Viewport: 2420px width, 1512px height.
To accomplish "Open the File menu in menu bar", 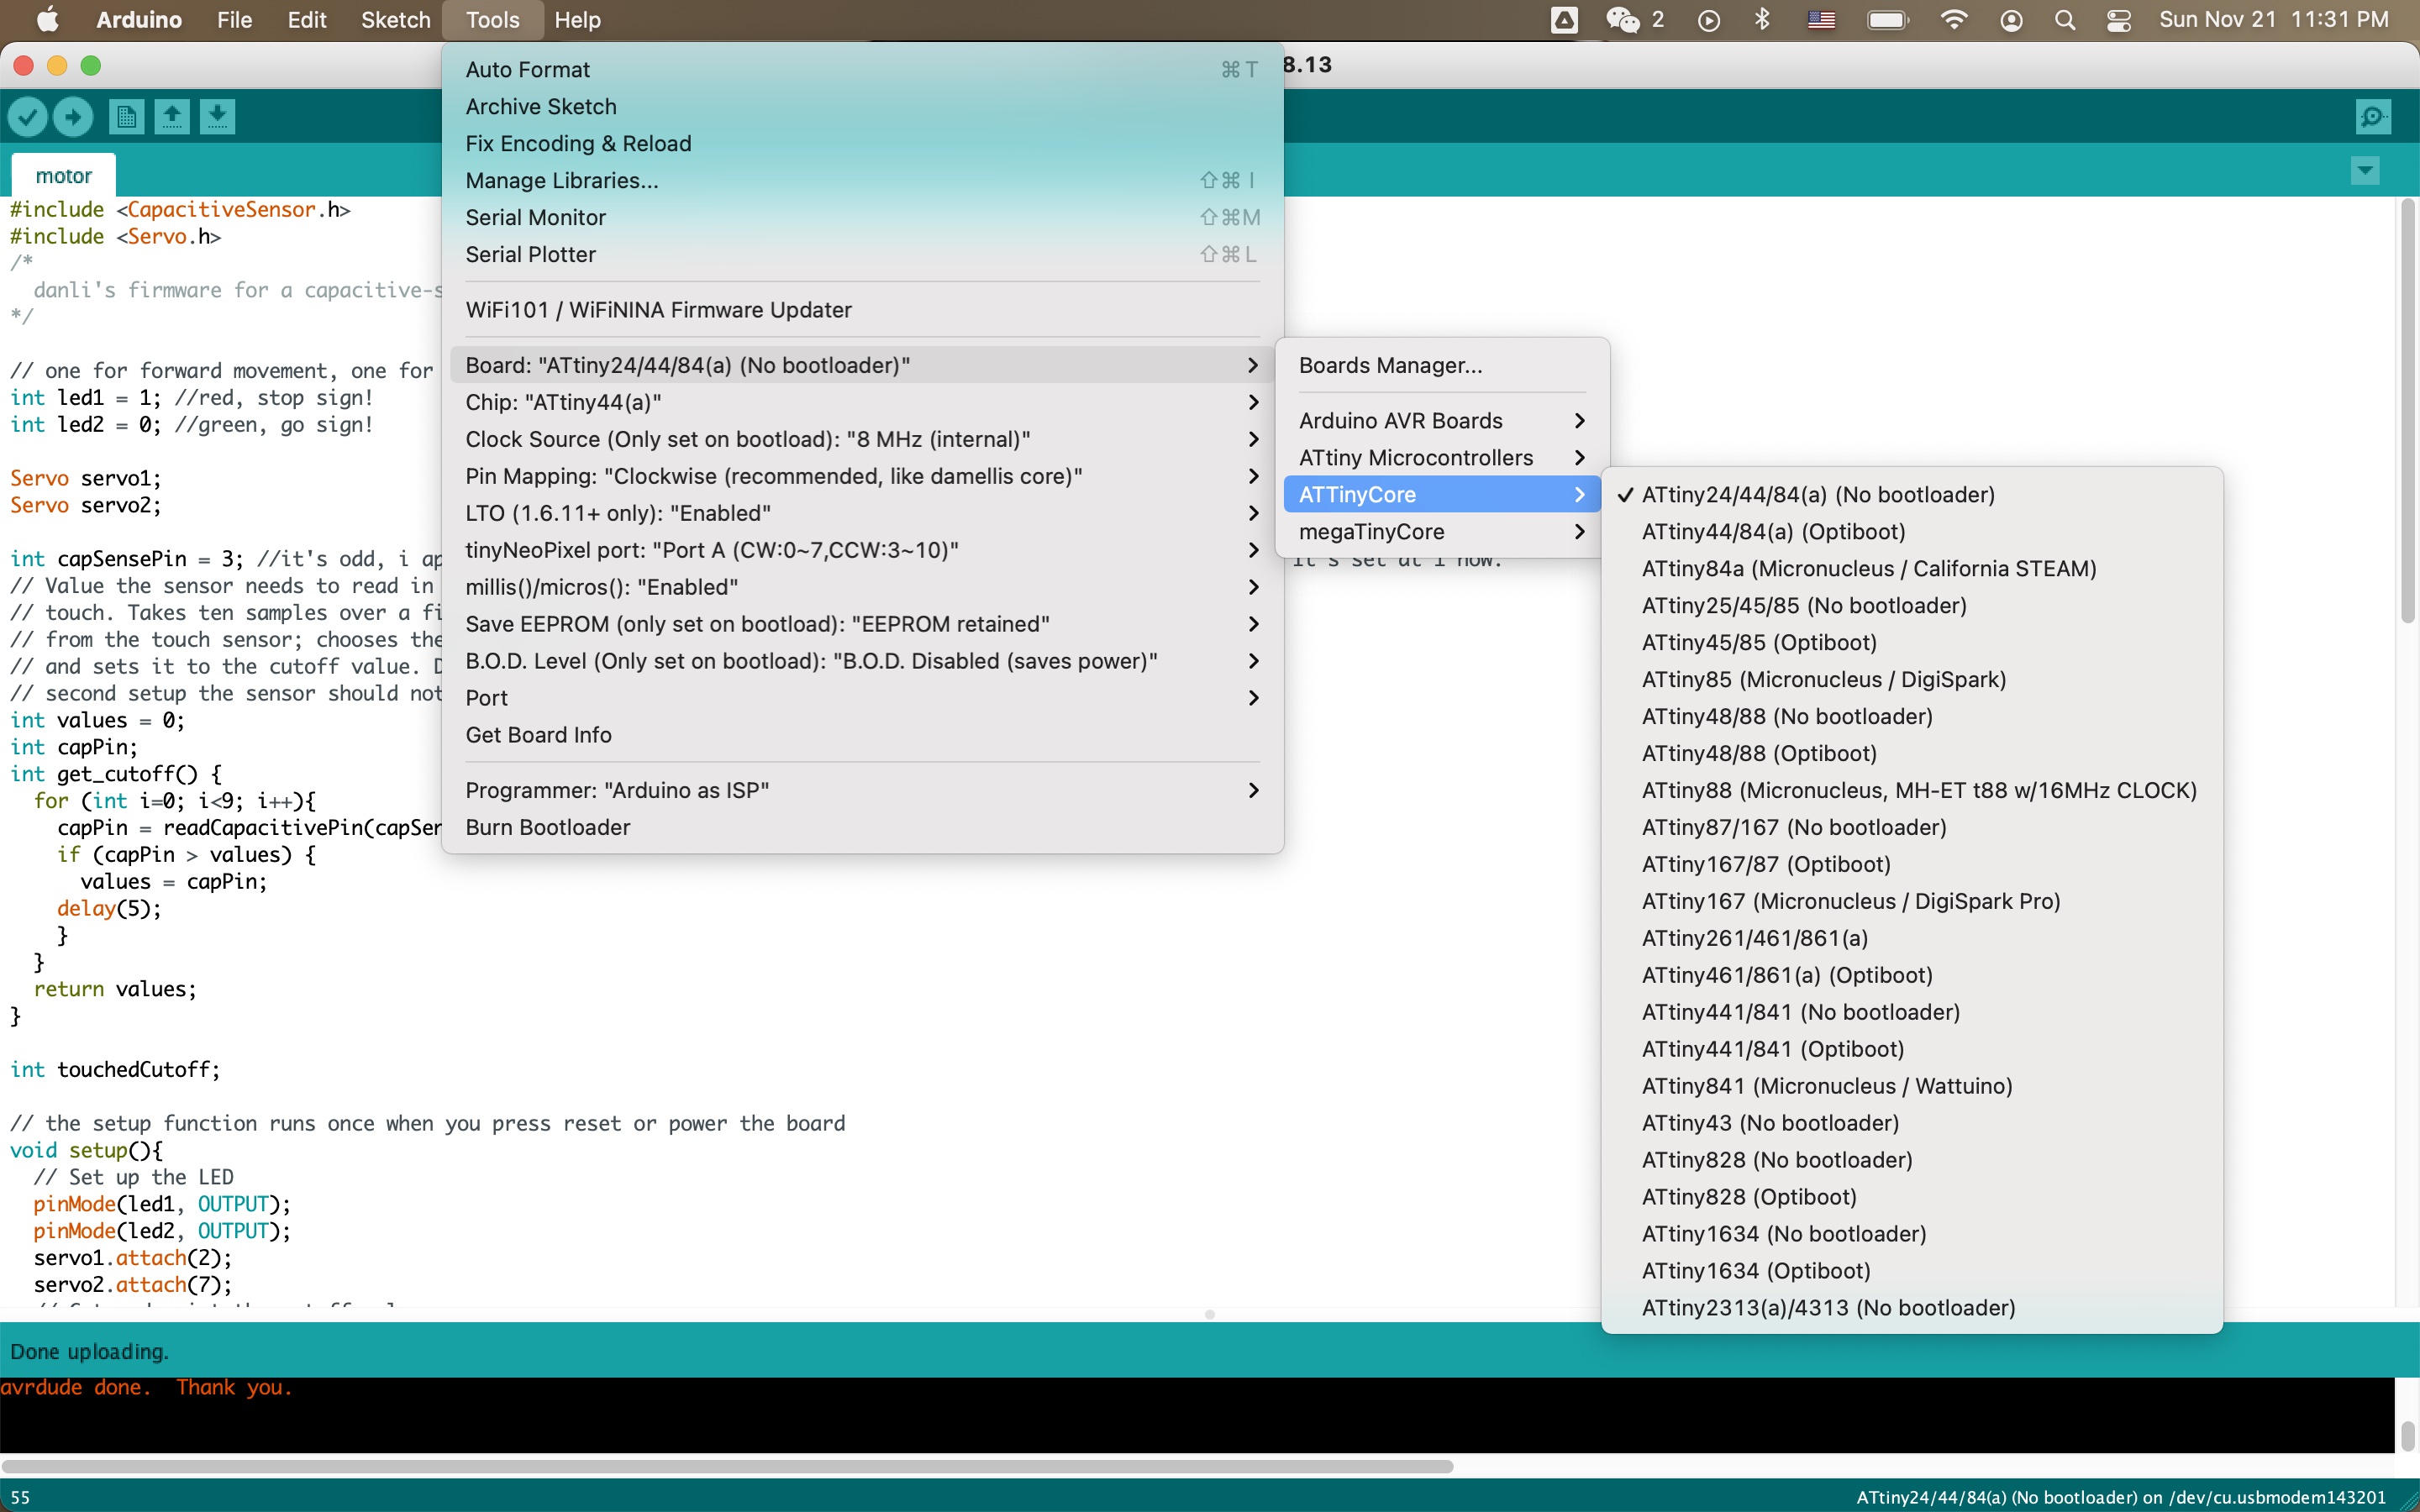I will (x=234, y=20).
